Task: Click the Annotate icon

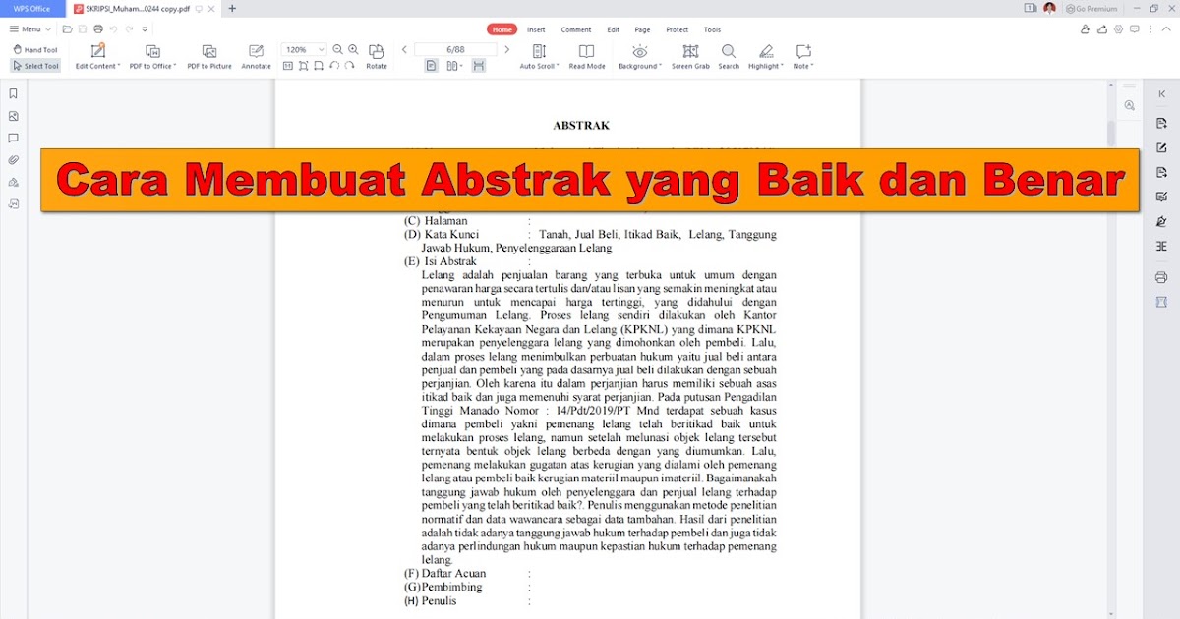Action: [256, 54]
